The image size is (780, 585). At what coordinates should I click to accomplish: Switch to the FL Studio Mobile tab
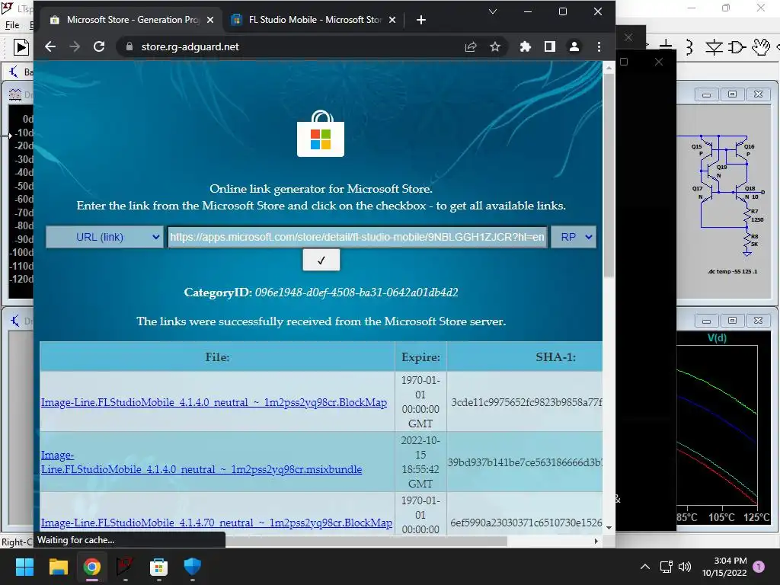[x=313, y=20]
